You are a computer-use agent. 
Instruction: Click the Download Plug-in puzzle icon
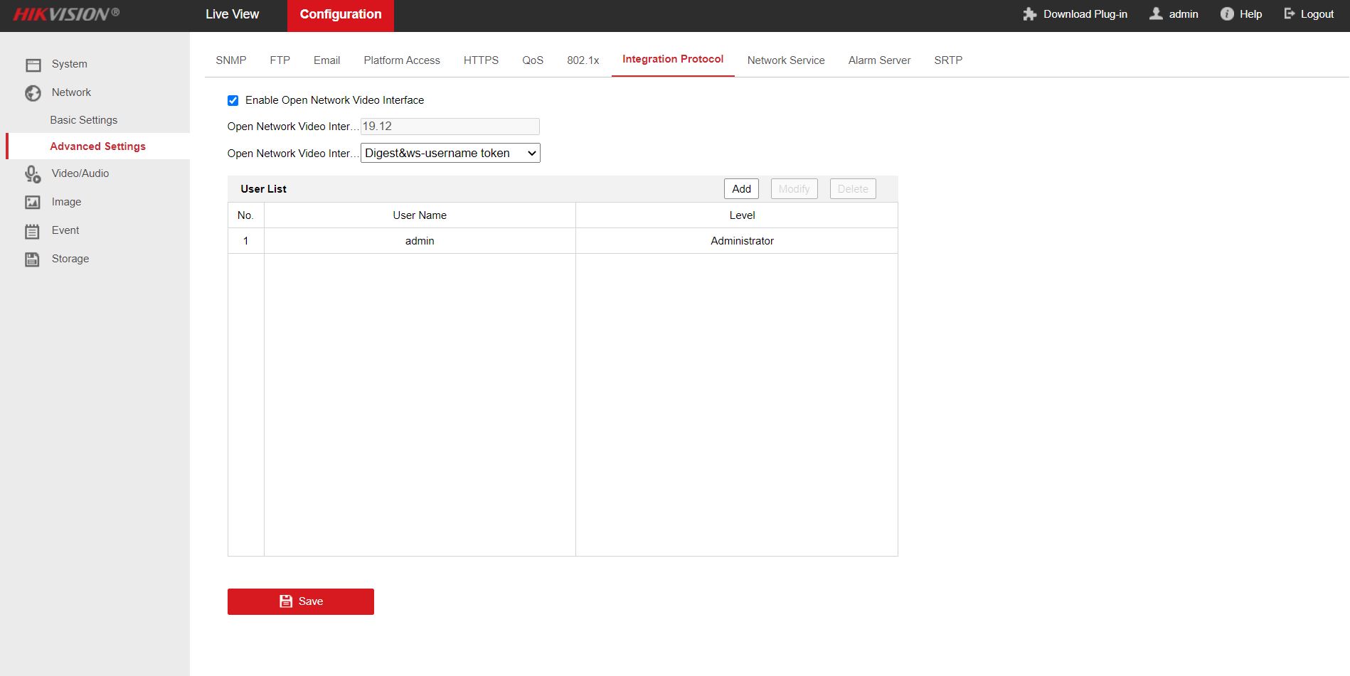click(x=1029, y=14)
